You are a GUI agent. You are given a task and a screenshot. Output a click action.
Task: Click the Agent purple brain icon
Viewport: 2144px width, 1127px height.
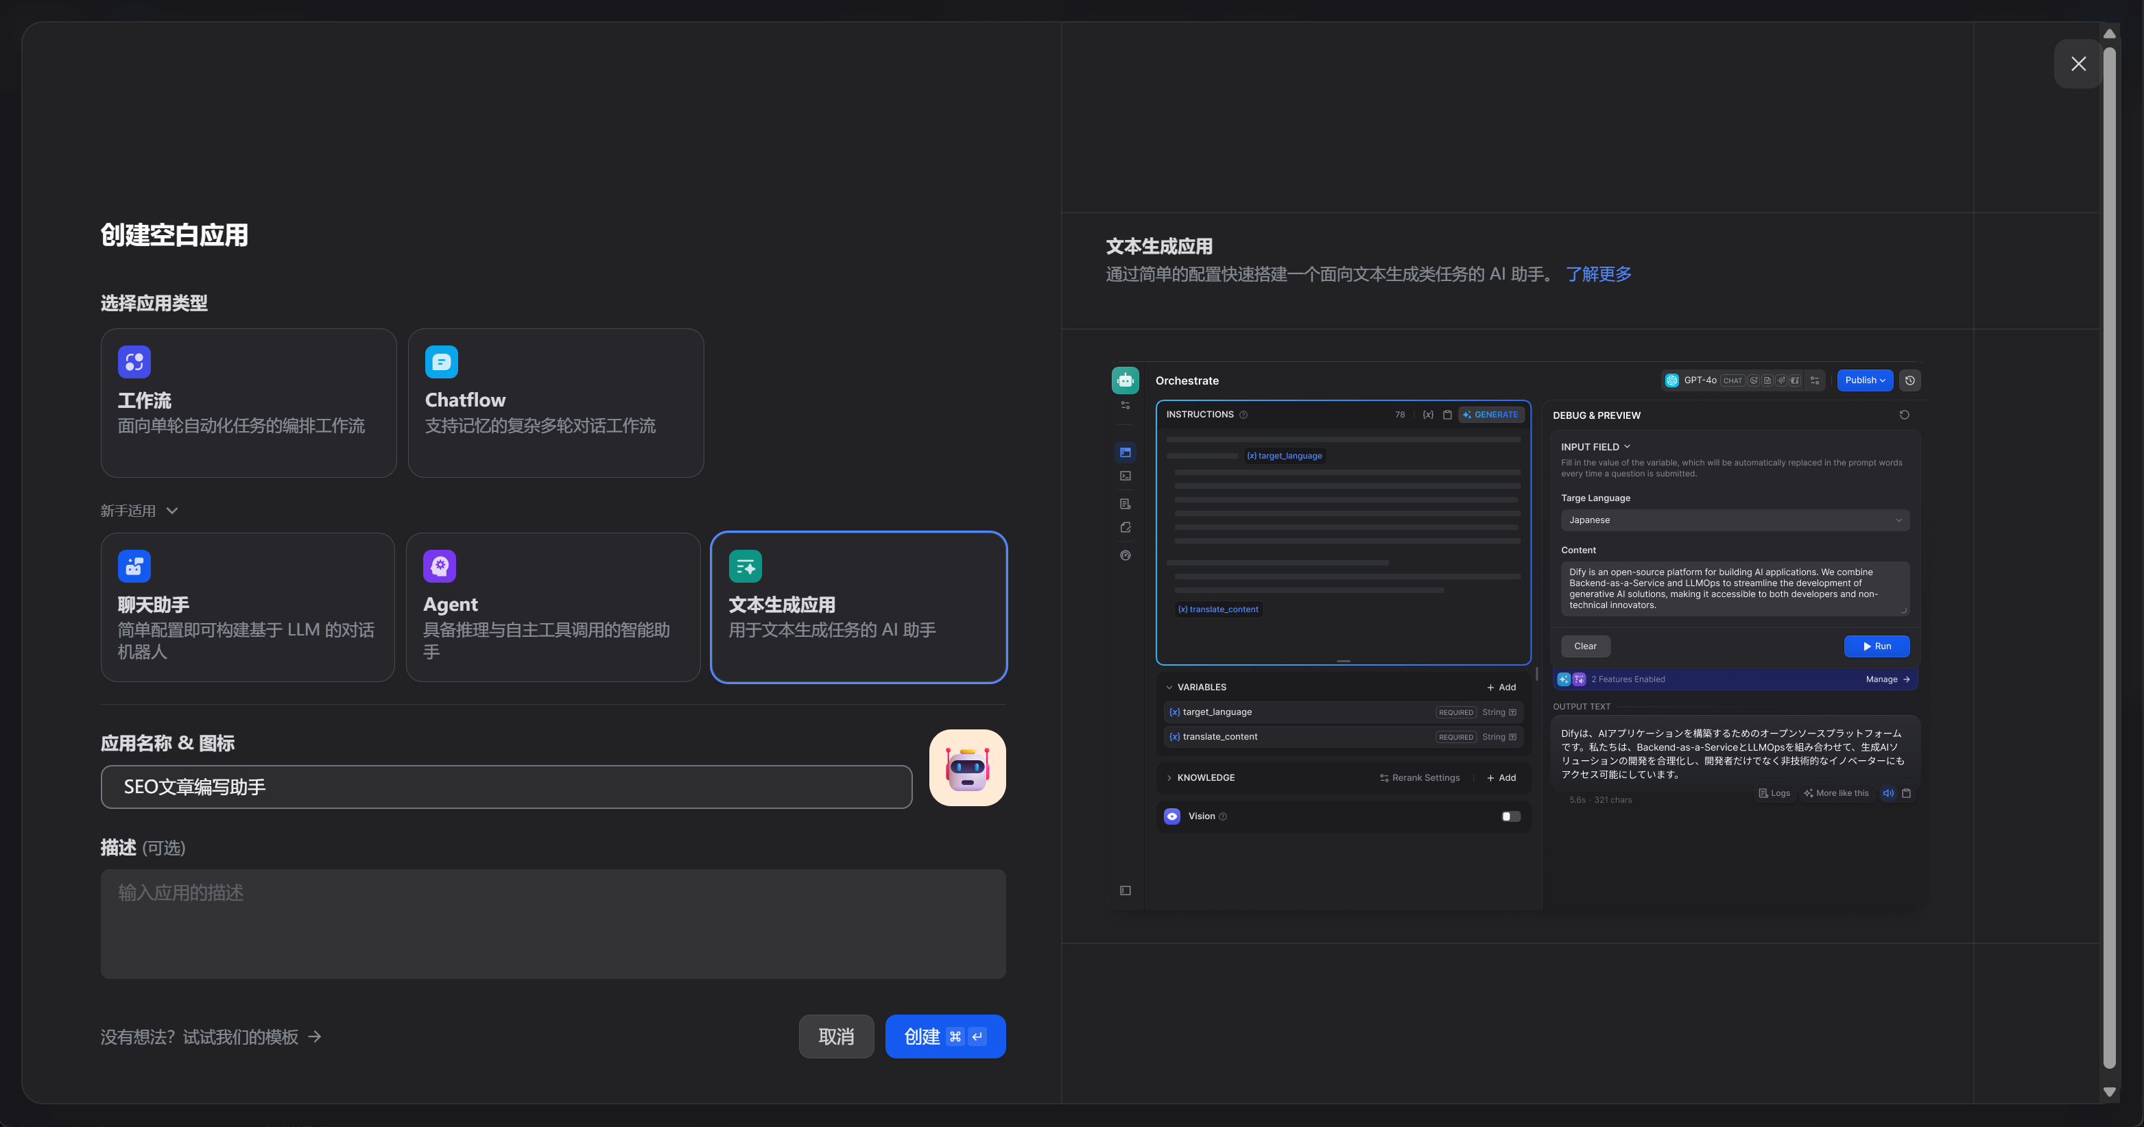point(440,566)
